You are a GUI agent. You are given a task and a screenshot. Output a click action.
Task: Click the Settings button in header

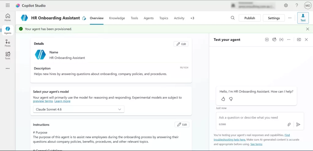274,18
